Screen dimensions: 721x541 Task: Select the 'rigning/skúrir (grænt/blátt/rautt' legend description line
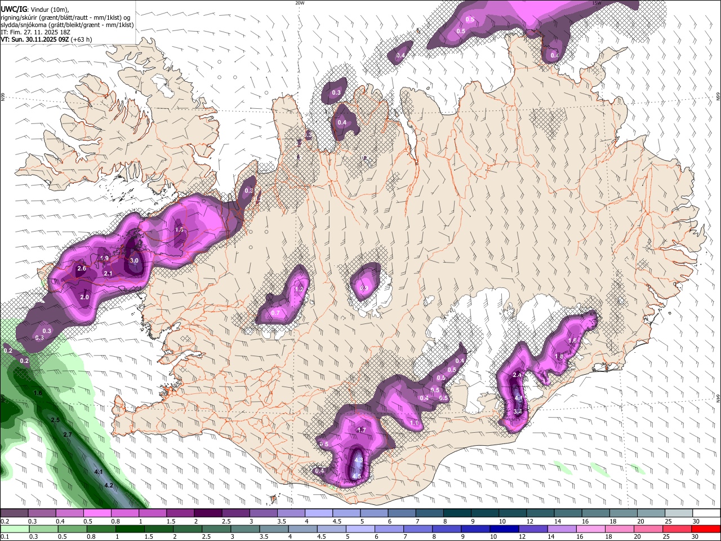(65, 17)
